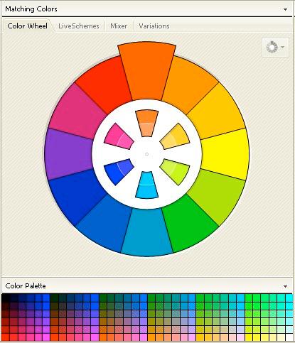The height and width of the screenshot is (343, 295).
Task: Click the Matching Colors panel title
Action: tap(31, 9)
